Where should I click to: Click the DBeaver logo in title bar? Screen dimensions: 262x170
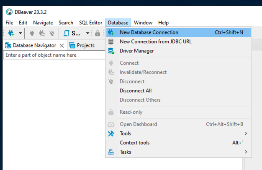9,12
